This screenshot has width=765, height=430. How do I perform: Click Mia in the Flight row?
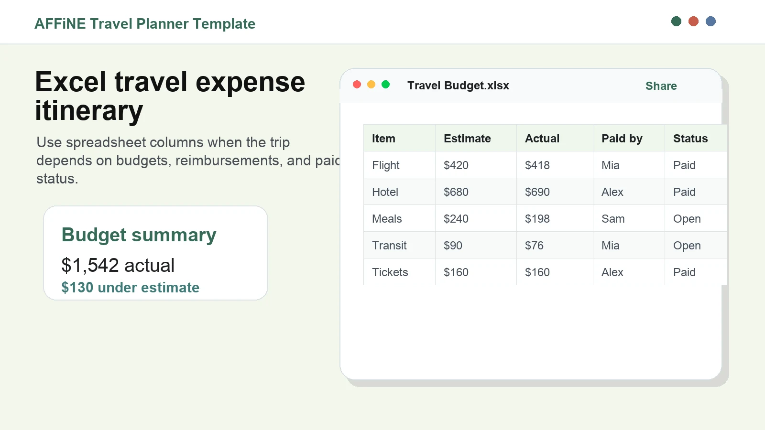[x=629, y=165]
